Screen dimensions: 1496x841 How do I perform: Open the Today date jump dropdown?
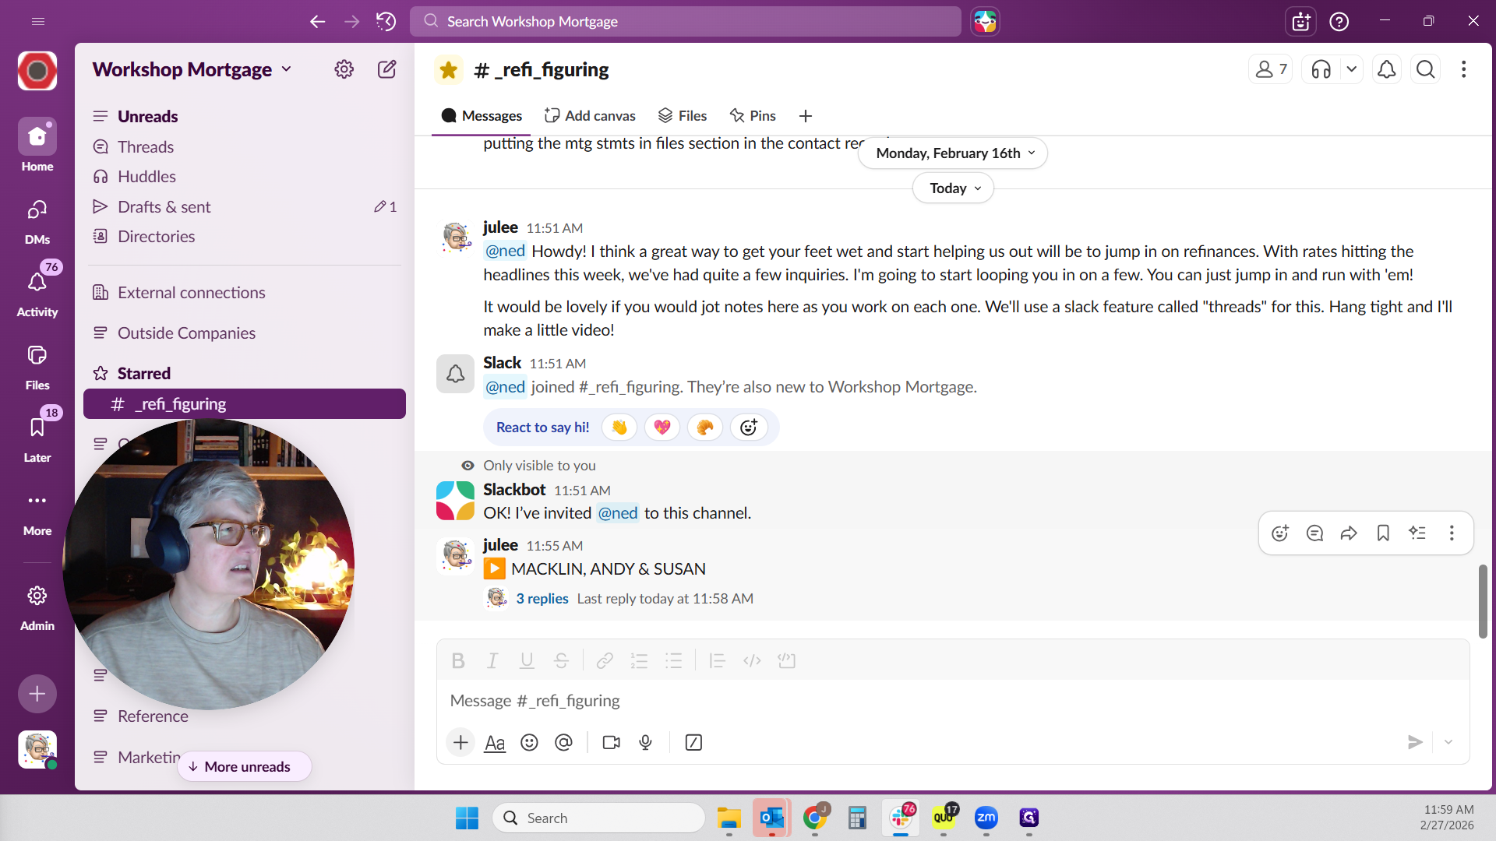point(953,188)
